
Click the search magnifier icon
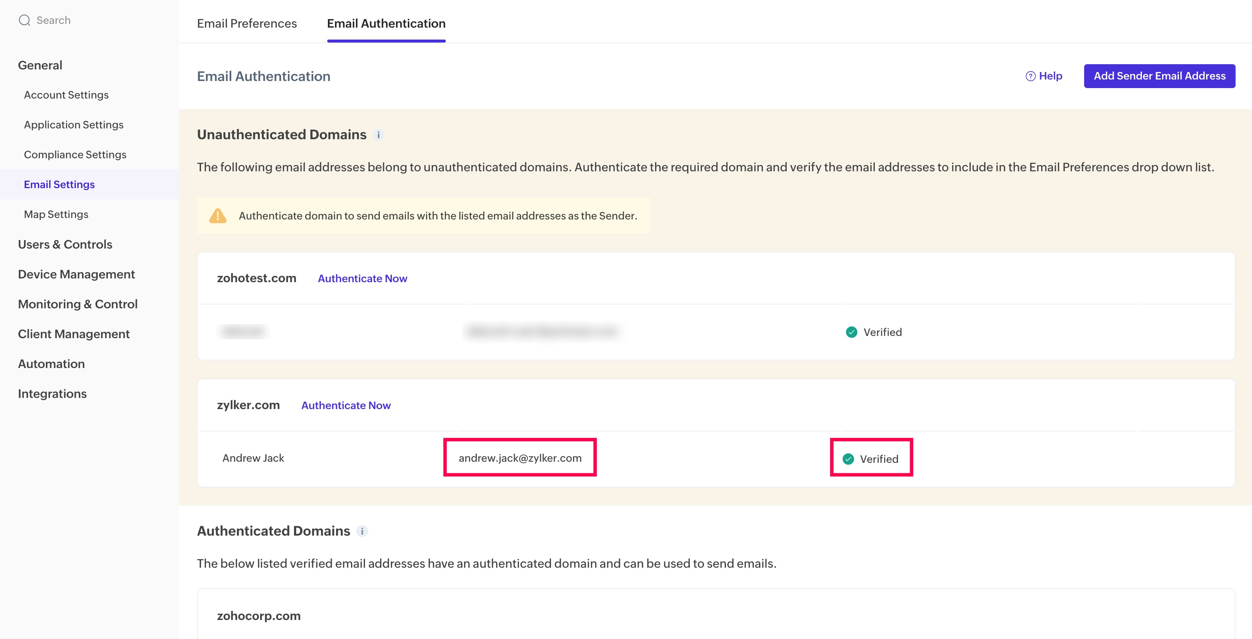coord(24,20)
